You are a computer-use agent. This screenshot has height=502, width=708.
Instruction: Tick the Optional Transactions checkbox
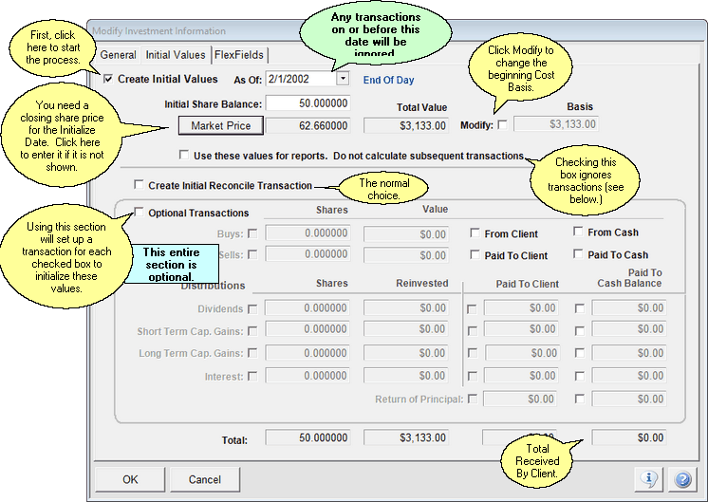point(140,214)
